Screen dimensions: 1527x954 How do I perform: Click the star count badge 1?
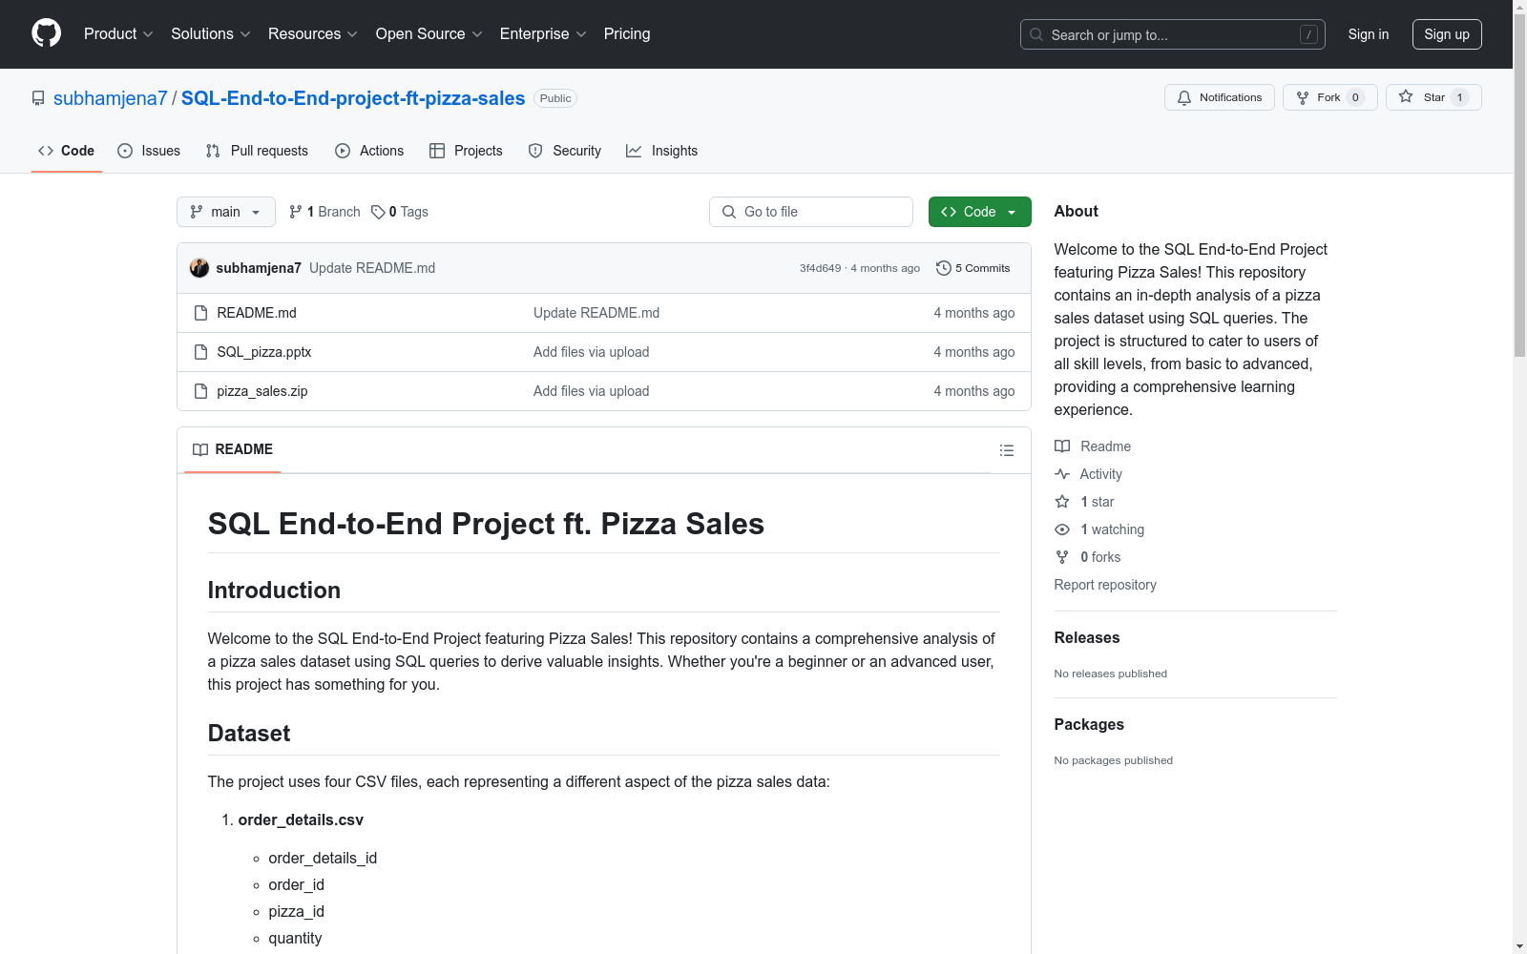coord(1459,97)
